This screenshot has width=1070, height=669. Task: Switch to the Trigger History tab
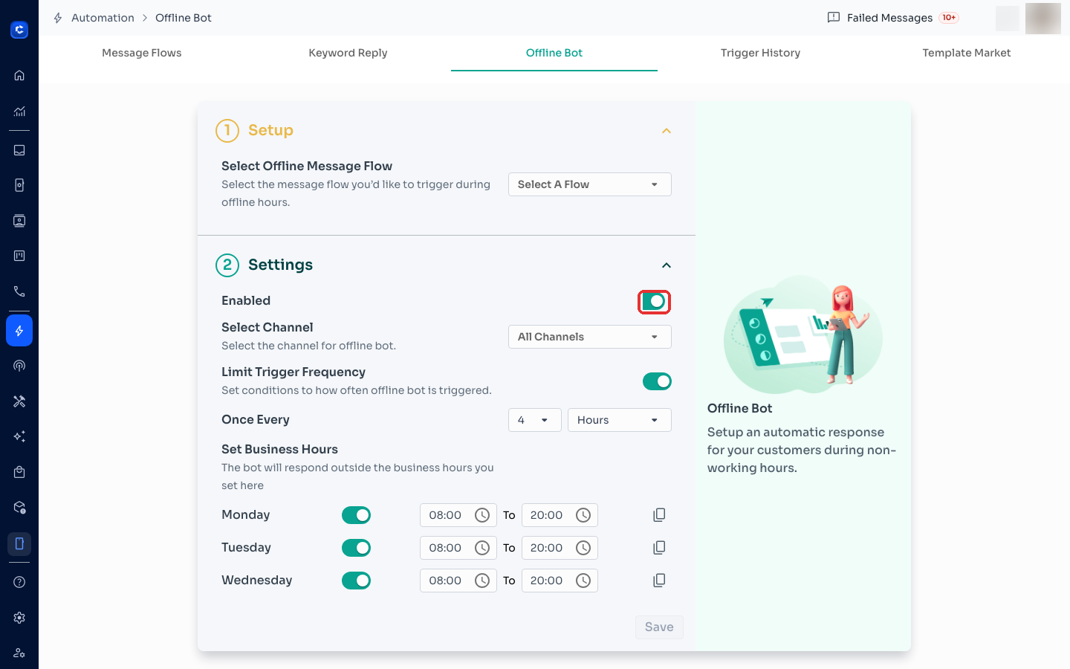760,53
